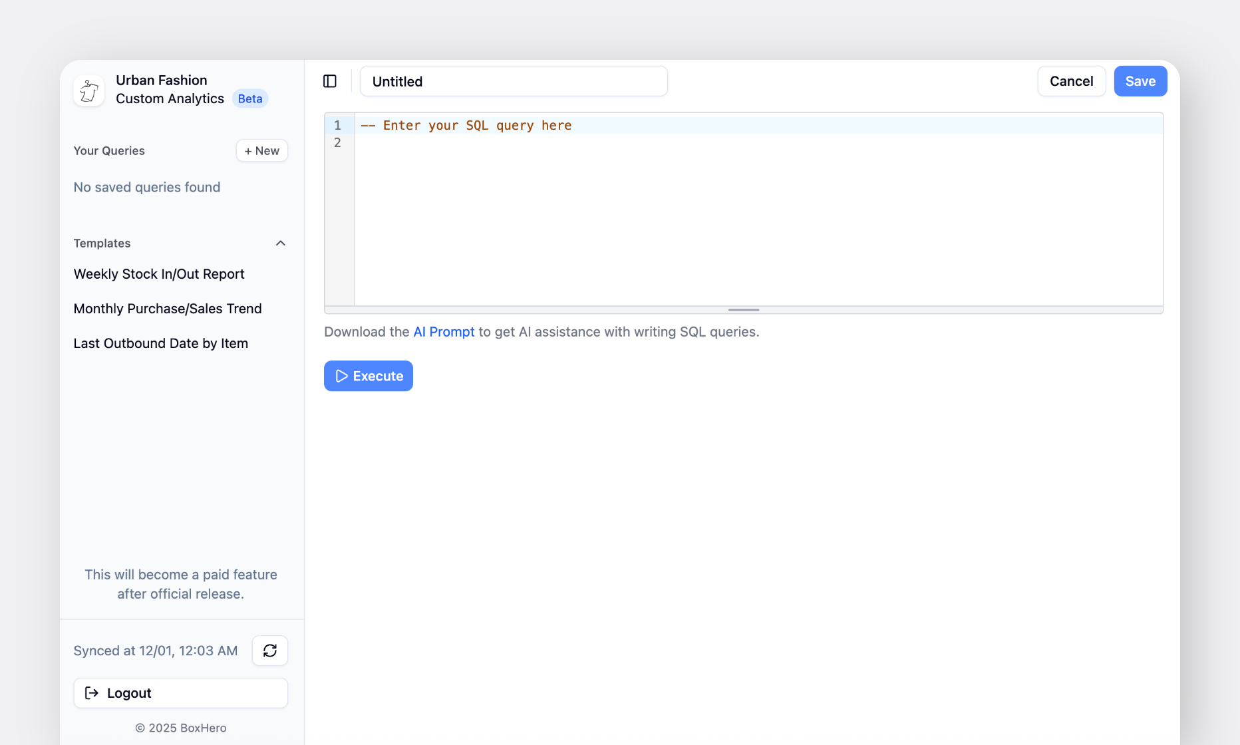
Task: Collapse the Templates section chevron
Action: (280, 243)
